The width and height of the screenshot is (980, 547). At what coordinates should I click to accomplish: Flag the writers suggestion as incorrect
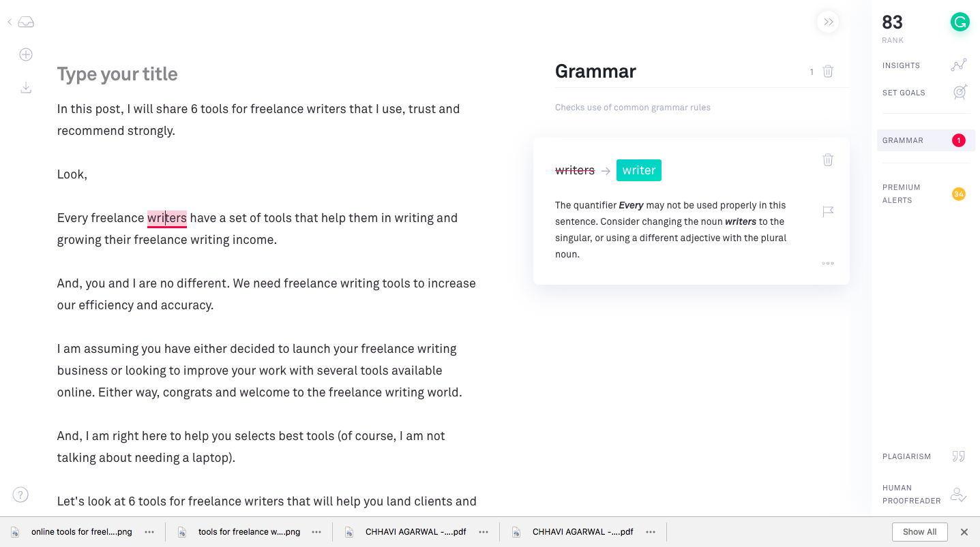(828, 212)
